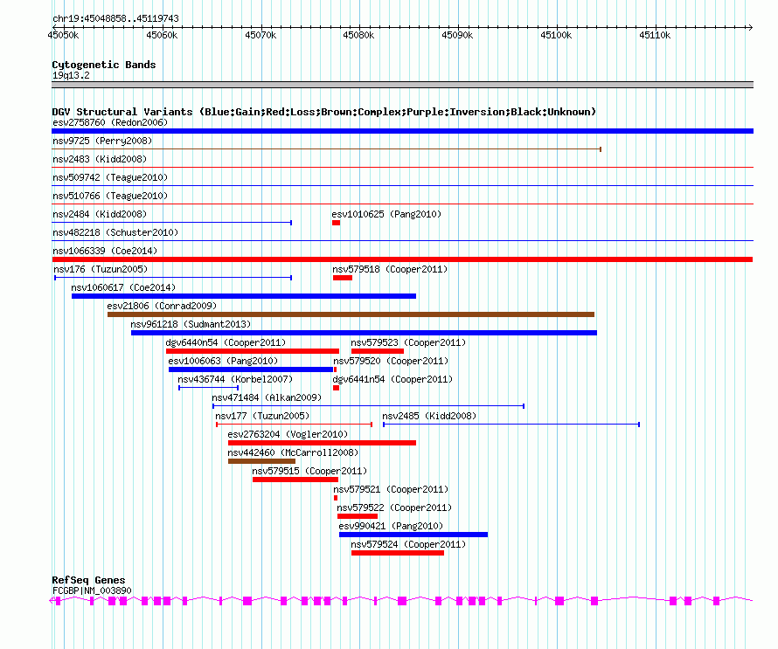Open nsv1060617 (Coe2014) label

pos(123,287)
